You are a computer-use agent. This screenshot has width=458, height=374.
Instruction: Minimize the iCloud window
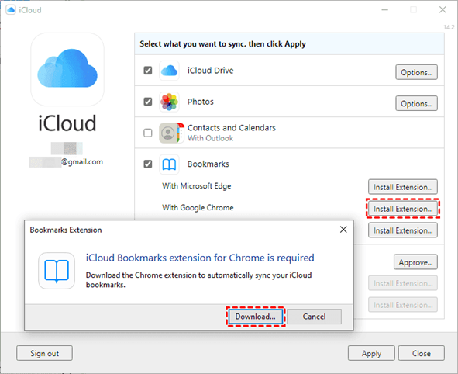(x=385, y=10)
